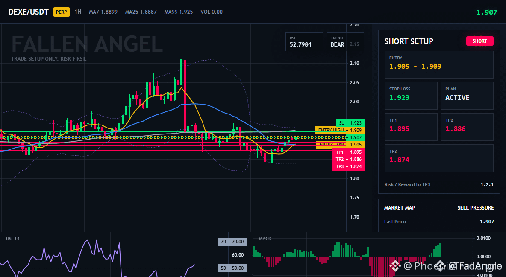Viewport: 506px width, 277px height.
Task: Click the TP3 1.874 card
Action: point(439,158)
